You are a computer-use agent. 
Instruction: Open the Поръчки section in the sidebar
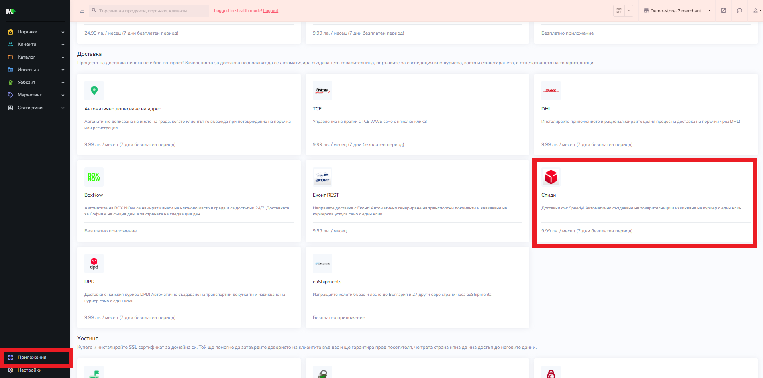click(27, 31)
